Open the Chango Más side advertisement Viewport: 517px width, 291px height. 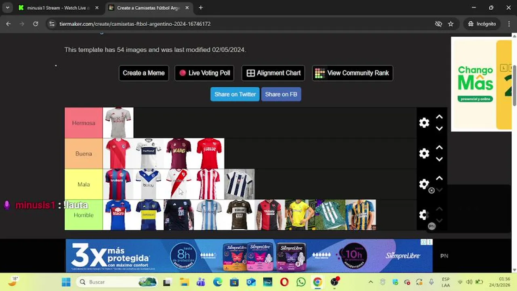(x=481, y=84)
